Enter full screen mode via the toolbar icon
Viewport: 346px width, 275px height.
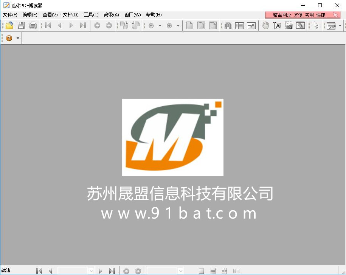tap(251, 25)
